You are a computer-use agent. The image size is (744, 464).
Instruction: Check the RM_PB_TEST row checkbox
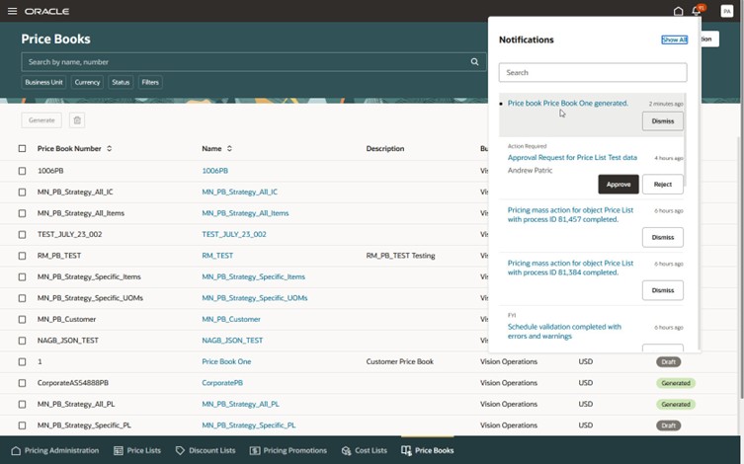pos(23,256)
